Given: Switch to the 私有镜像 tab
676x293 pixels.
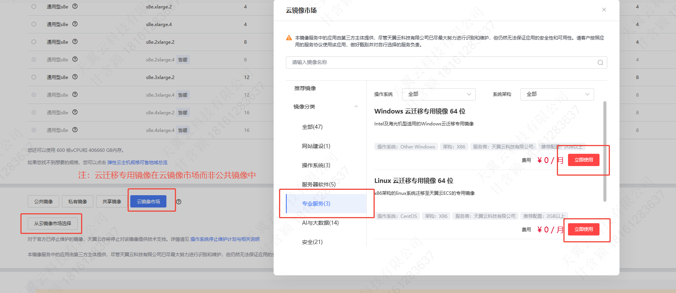Looking at the screenshot, I should (x=78, y=201).
